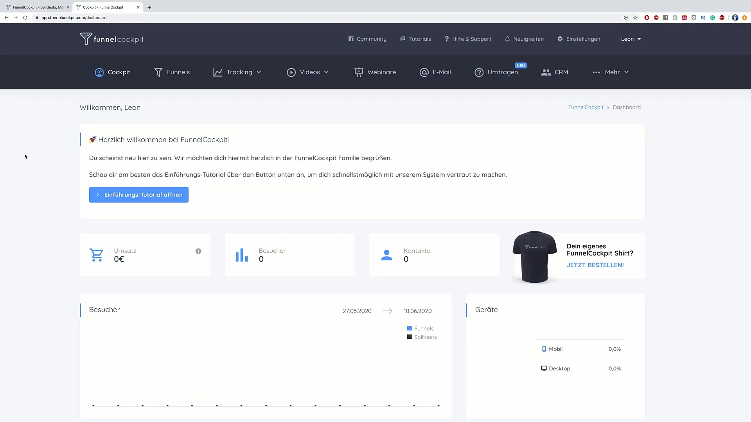Click the browser address bar
This screenshot has height=422, width=751.
coord(329,18)
